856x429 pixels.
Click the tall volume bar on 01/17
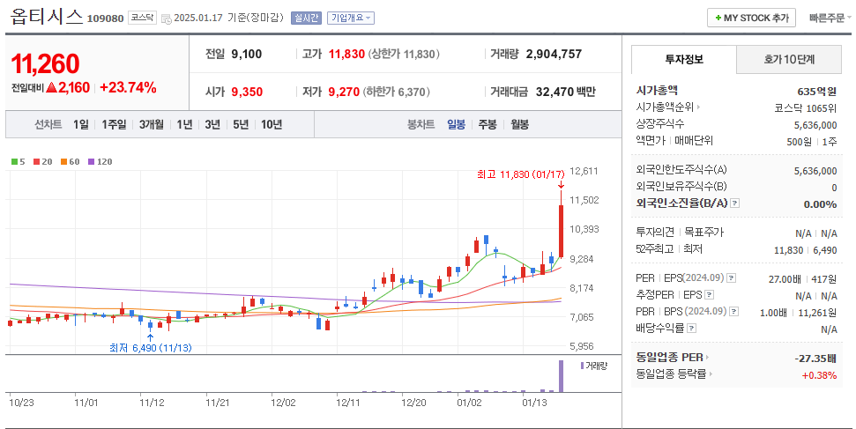[x=561, y=375]
